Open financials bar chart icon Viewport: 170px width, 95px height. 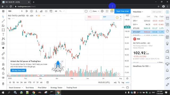point(41,11)
